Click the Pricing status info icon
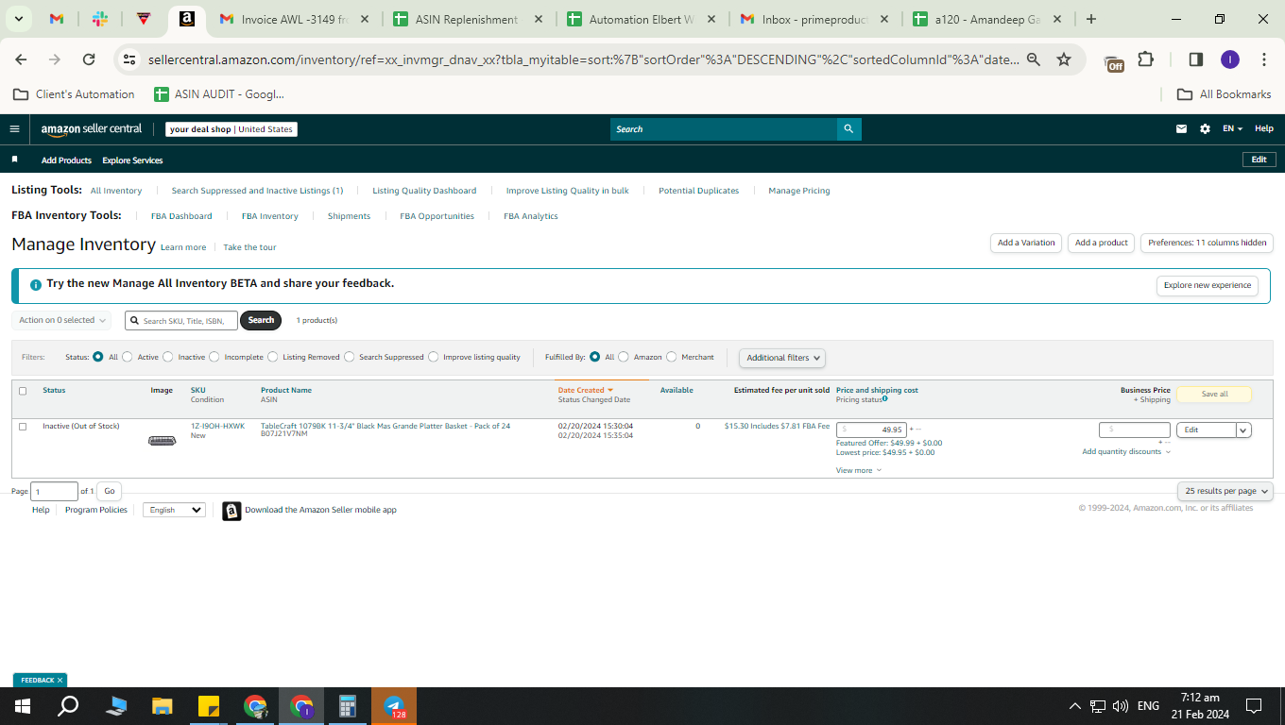Image resolution: width=1285 pixels, height=725 pixels. tap(884, 398)
